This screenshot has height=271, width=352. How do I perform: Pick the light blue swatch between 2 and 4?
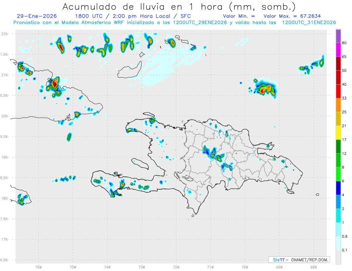(x=338, y=201)
